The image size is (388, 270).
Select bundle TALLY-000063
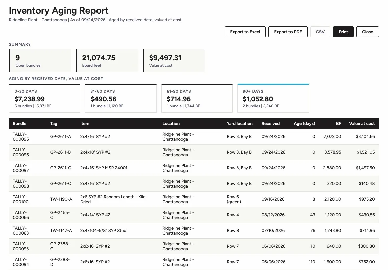click(x=21, y=231)
